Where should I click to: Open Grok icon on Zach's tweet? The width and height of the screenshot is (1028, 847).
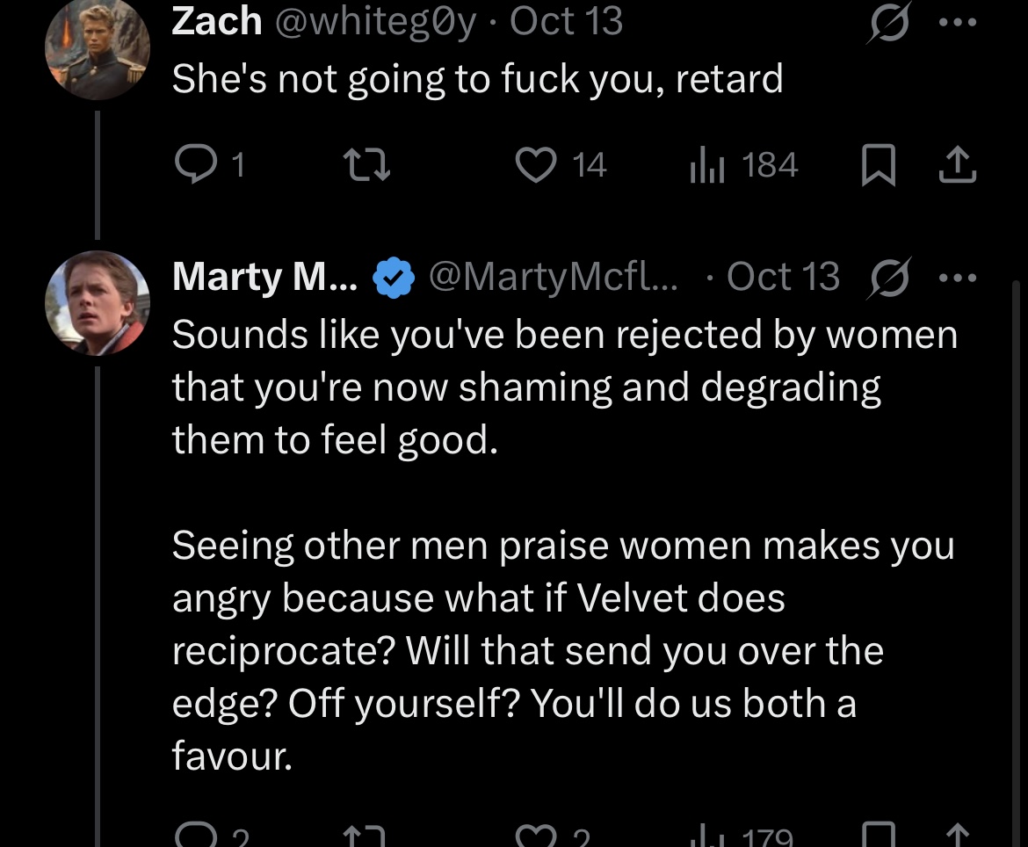[890, 22]
